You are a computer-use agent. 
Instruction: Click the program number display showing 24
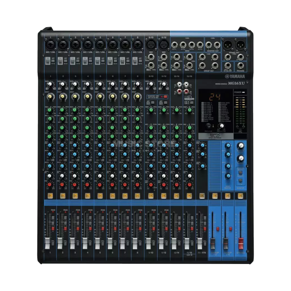point(215,97)
